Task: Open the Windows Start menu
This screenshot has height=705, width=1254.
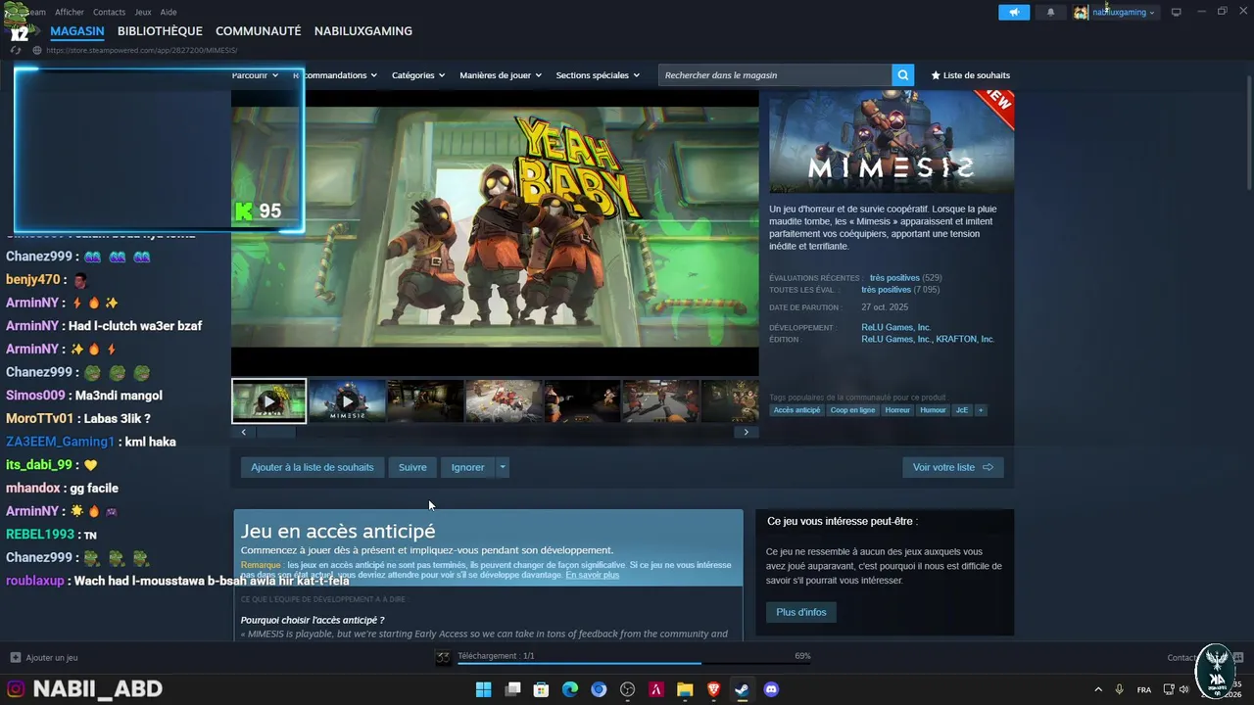Action: pos(483,689)
